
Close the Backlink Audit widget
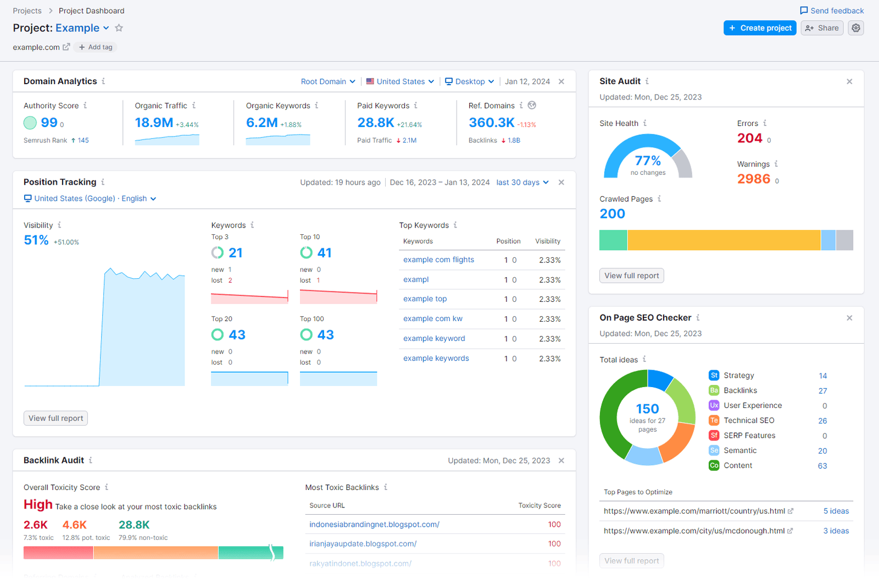561,460
